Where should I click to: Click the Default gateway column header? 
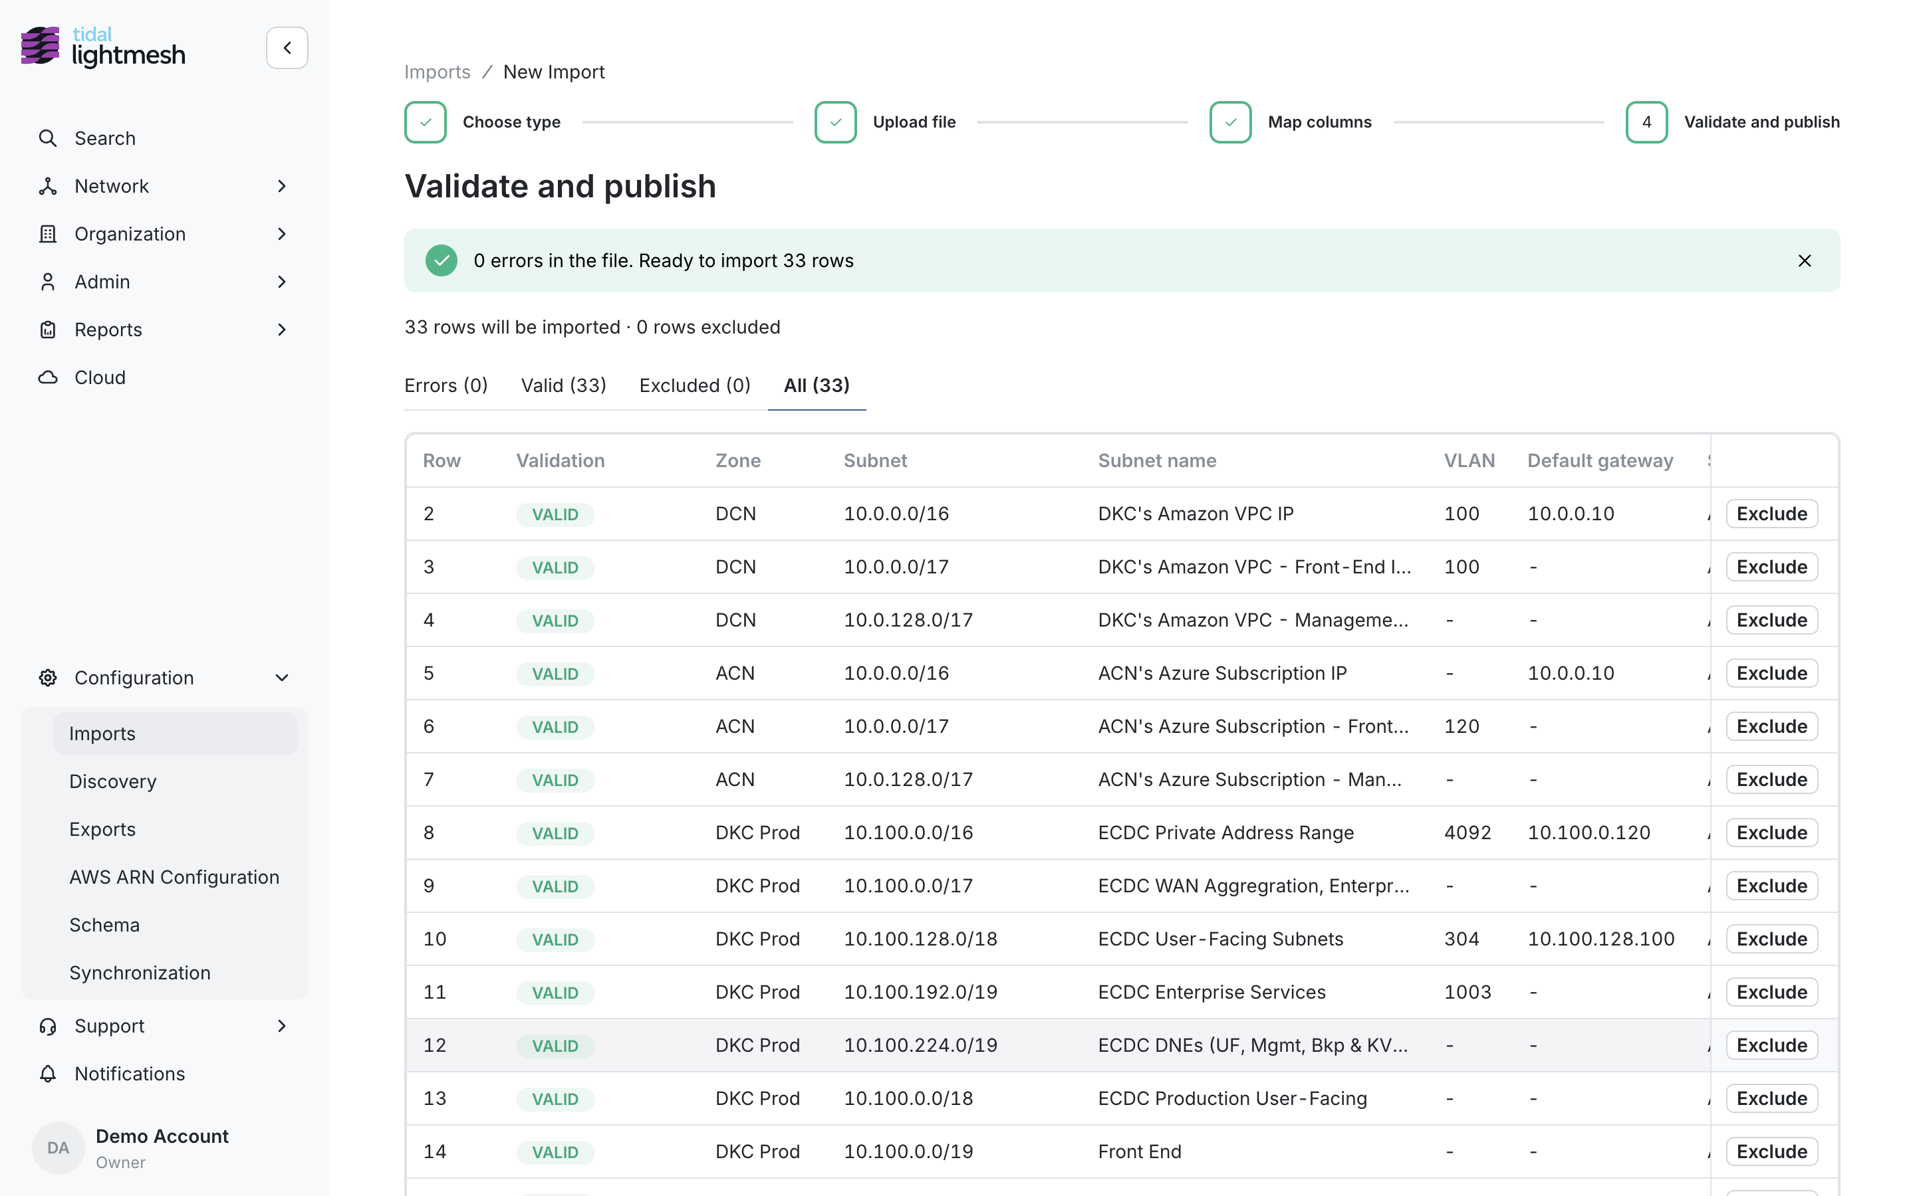pos(1600,460)
